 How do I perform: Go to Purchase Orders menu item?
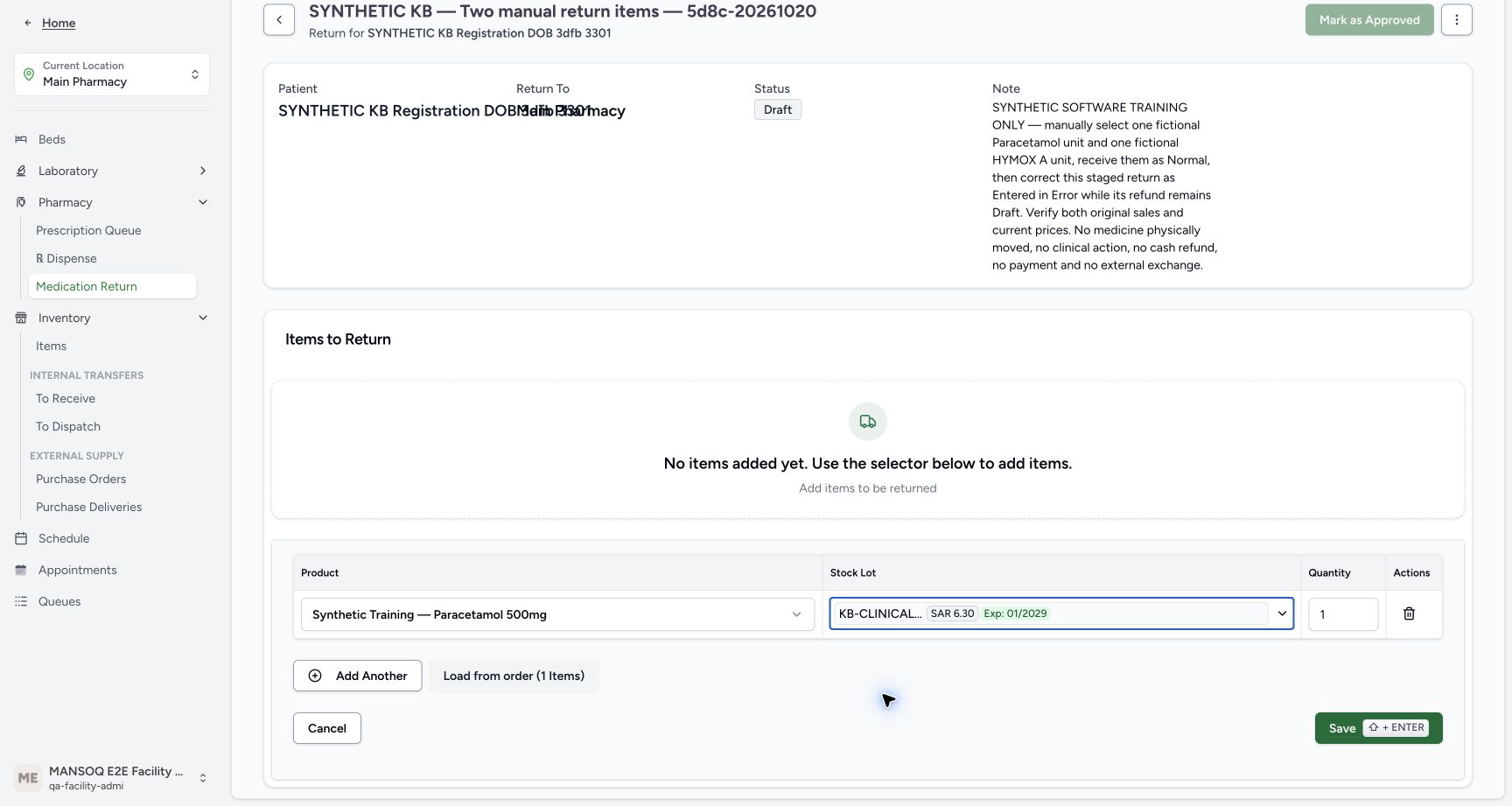click(x=81, y=479)
